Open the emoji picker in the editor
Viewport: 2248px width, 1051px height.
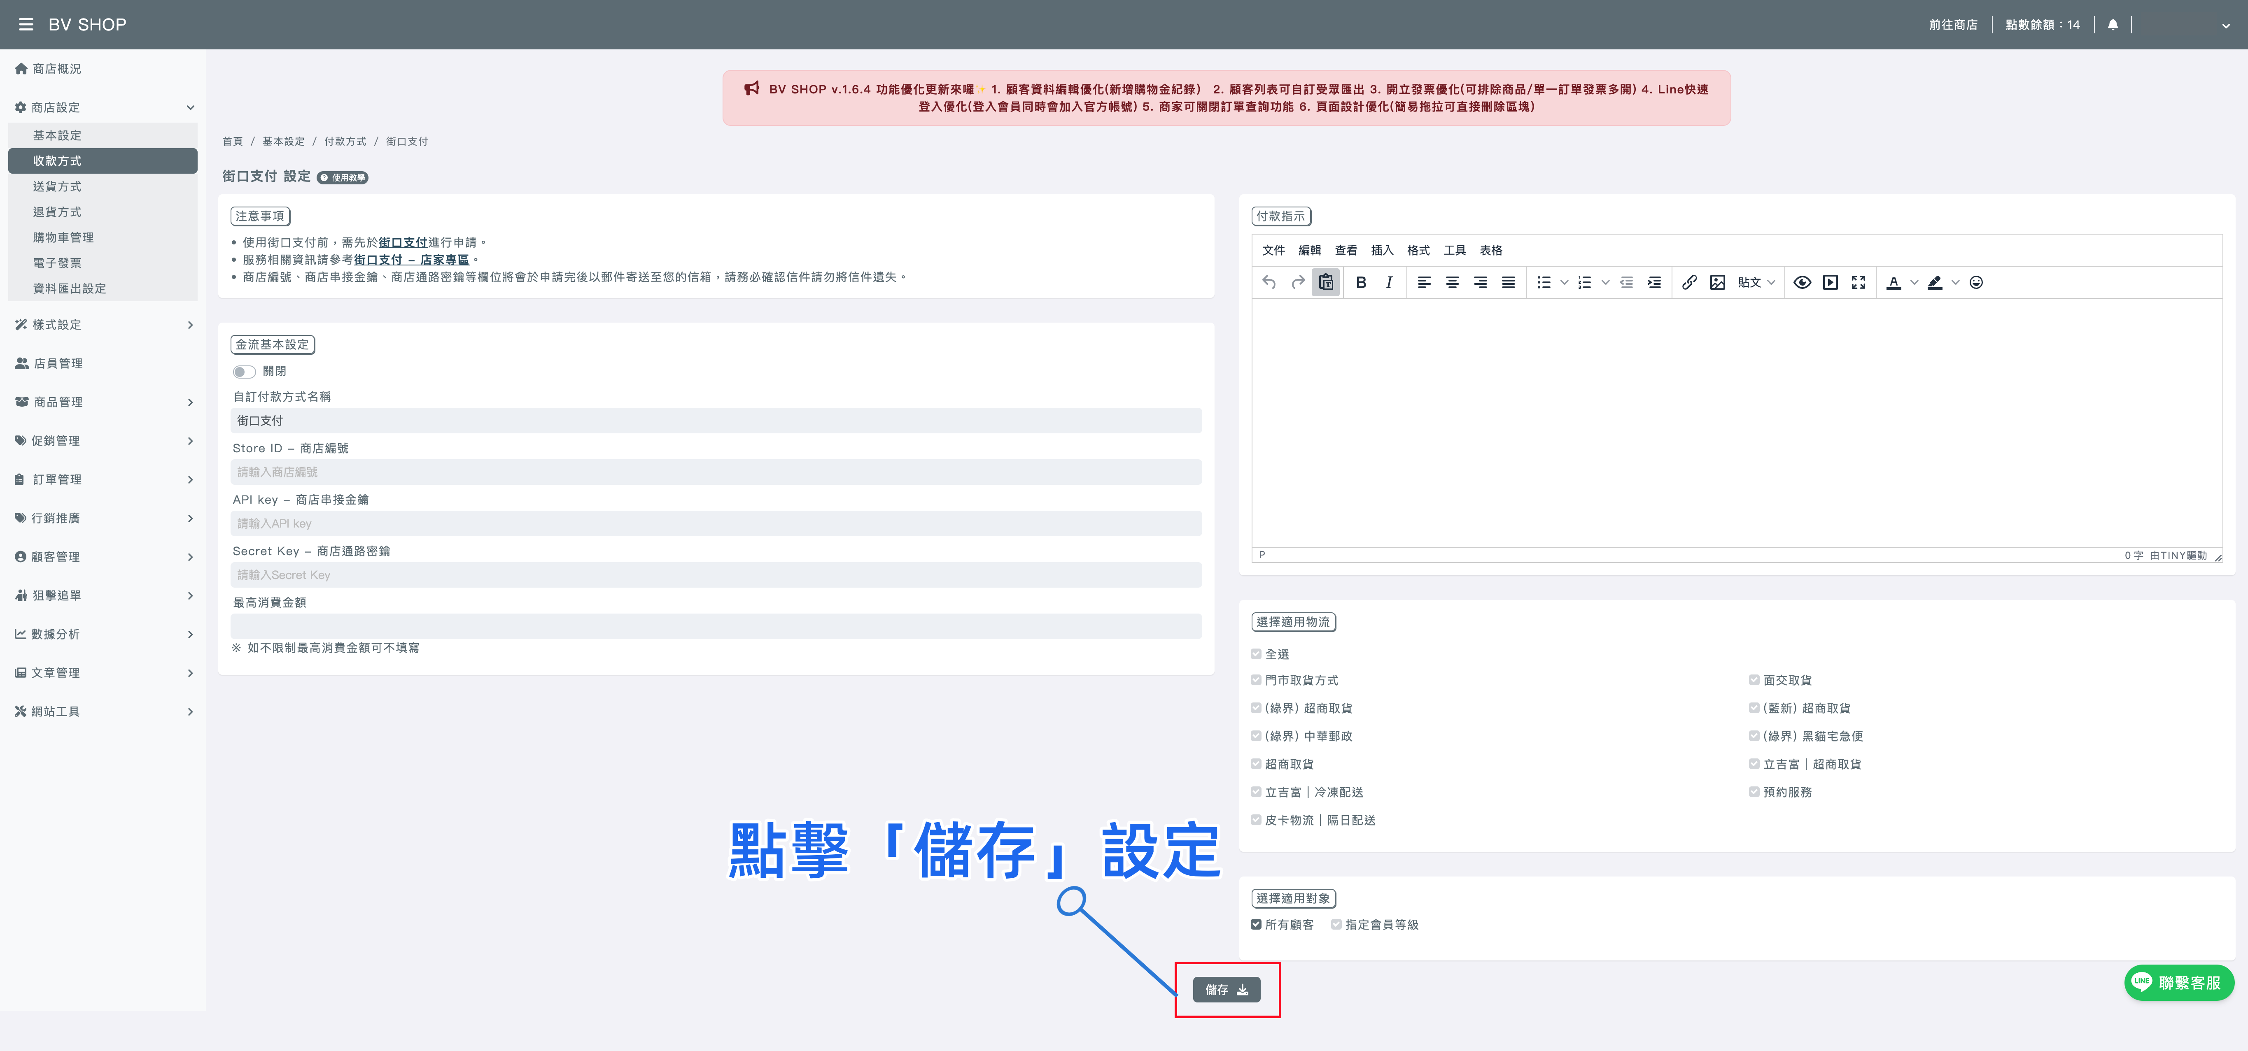pos(1977,283)
